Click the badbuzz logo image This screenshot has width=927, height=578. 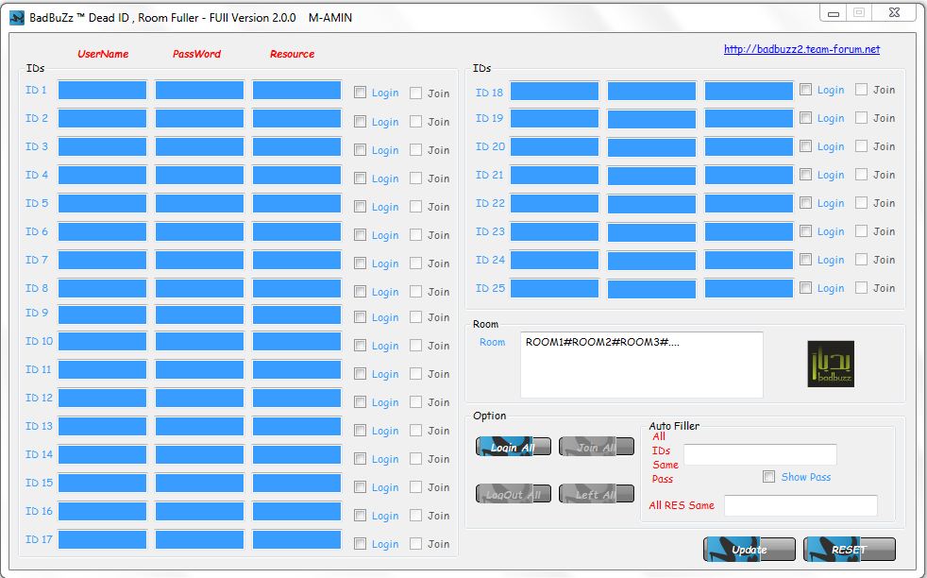(x=831, y=364)
